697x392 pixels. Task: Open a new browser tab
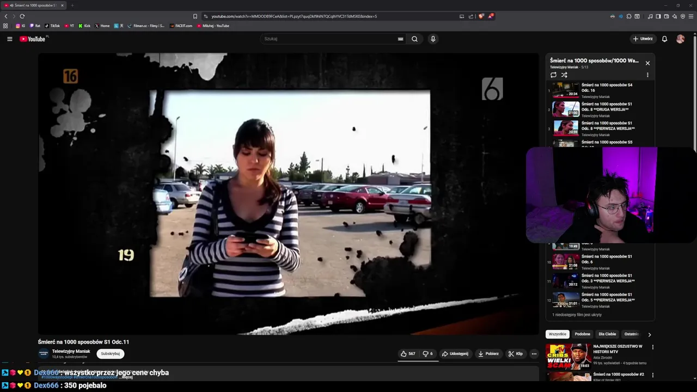click(x=72, y=5)
